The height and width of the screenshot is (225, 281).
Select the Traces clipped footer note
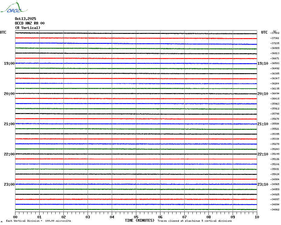pyautogui.click(x=195, y=221)
